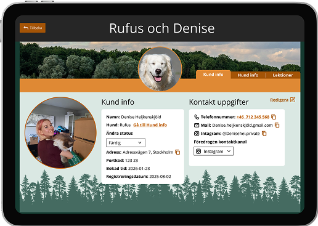
Task: Click the name Denise Heijkenskjöld
Action: click(141, 117)
